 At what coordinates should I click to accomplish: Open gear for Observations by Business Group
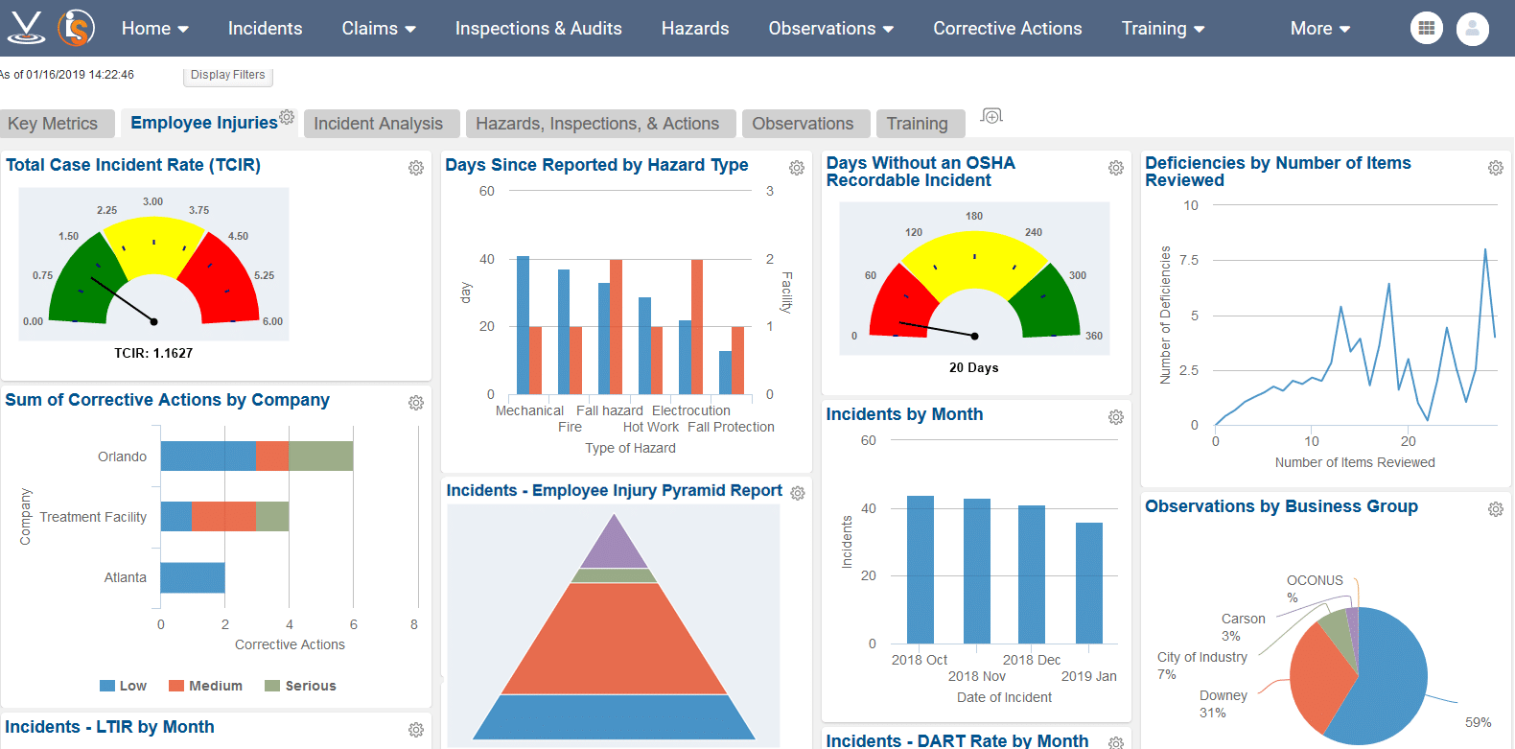[x=1496, y=509]
